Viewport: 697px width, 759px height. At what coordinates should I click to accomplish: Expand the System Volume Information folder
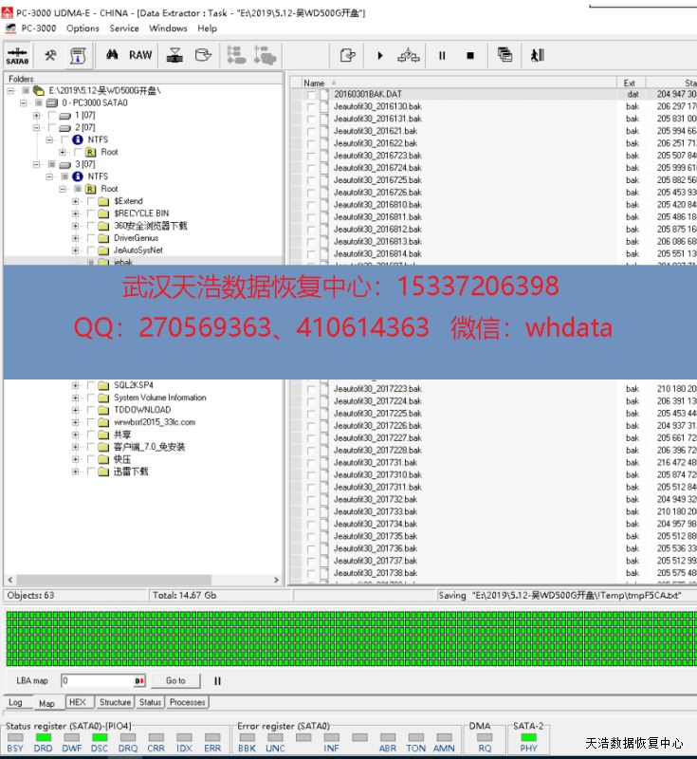pyautogui.click(x=76, y=398)
